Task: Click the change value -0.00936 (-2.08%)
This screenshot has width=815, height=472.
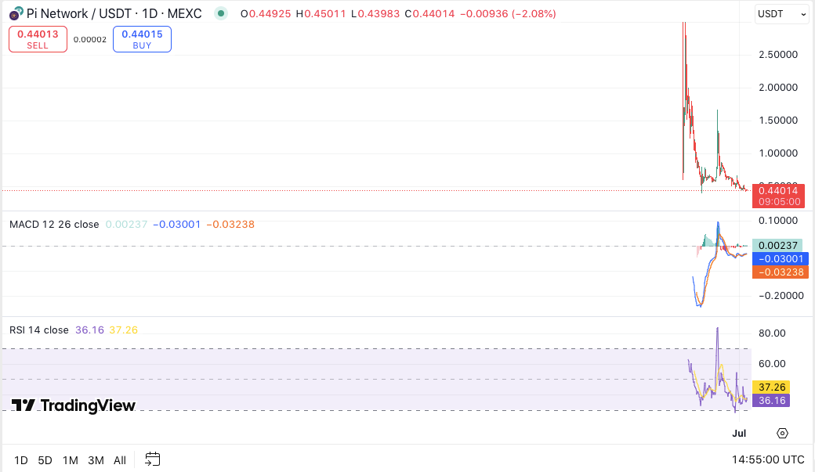Action: (x=508, y=13)
